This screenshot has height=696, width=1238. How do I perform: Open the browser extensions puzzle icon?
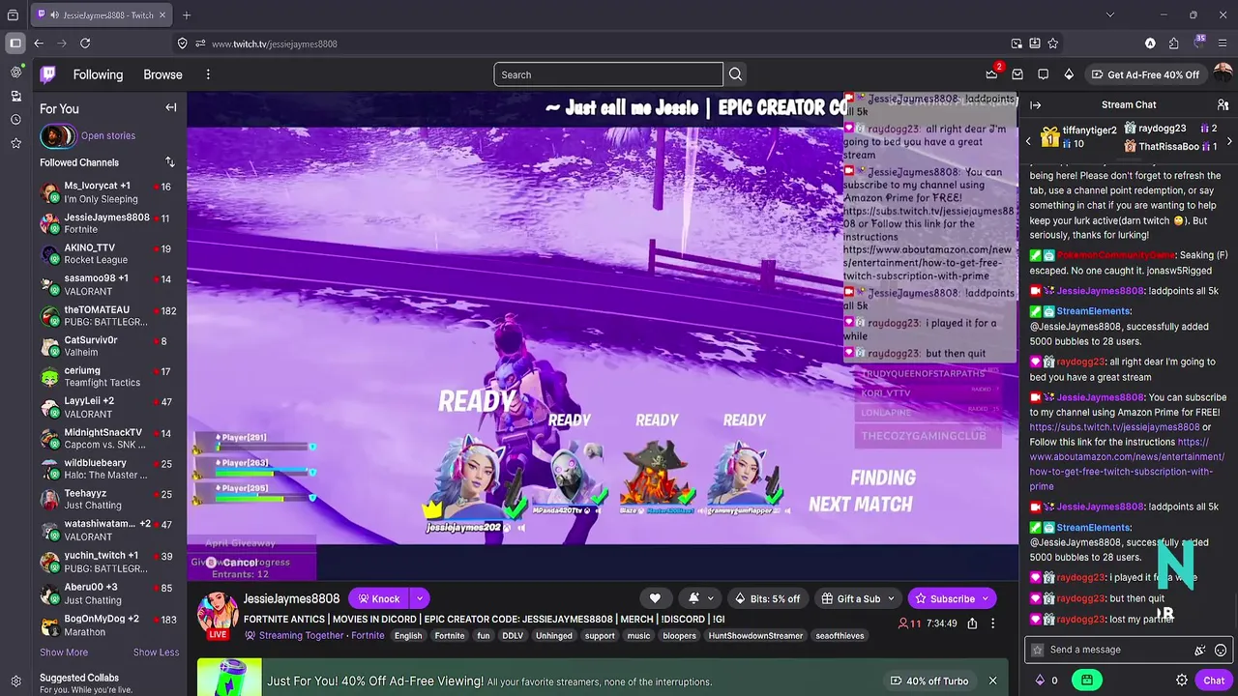tap(1173, 43)
